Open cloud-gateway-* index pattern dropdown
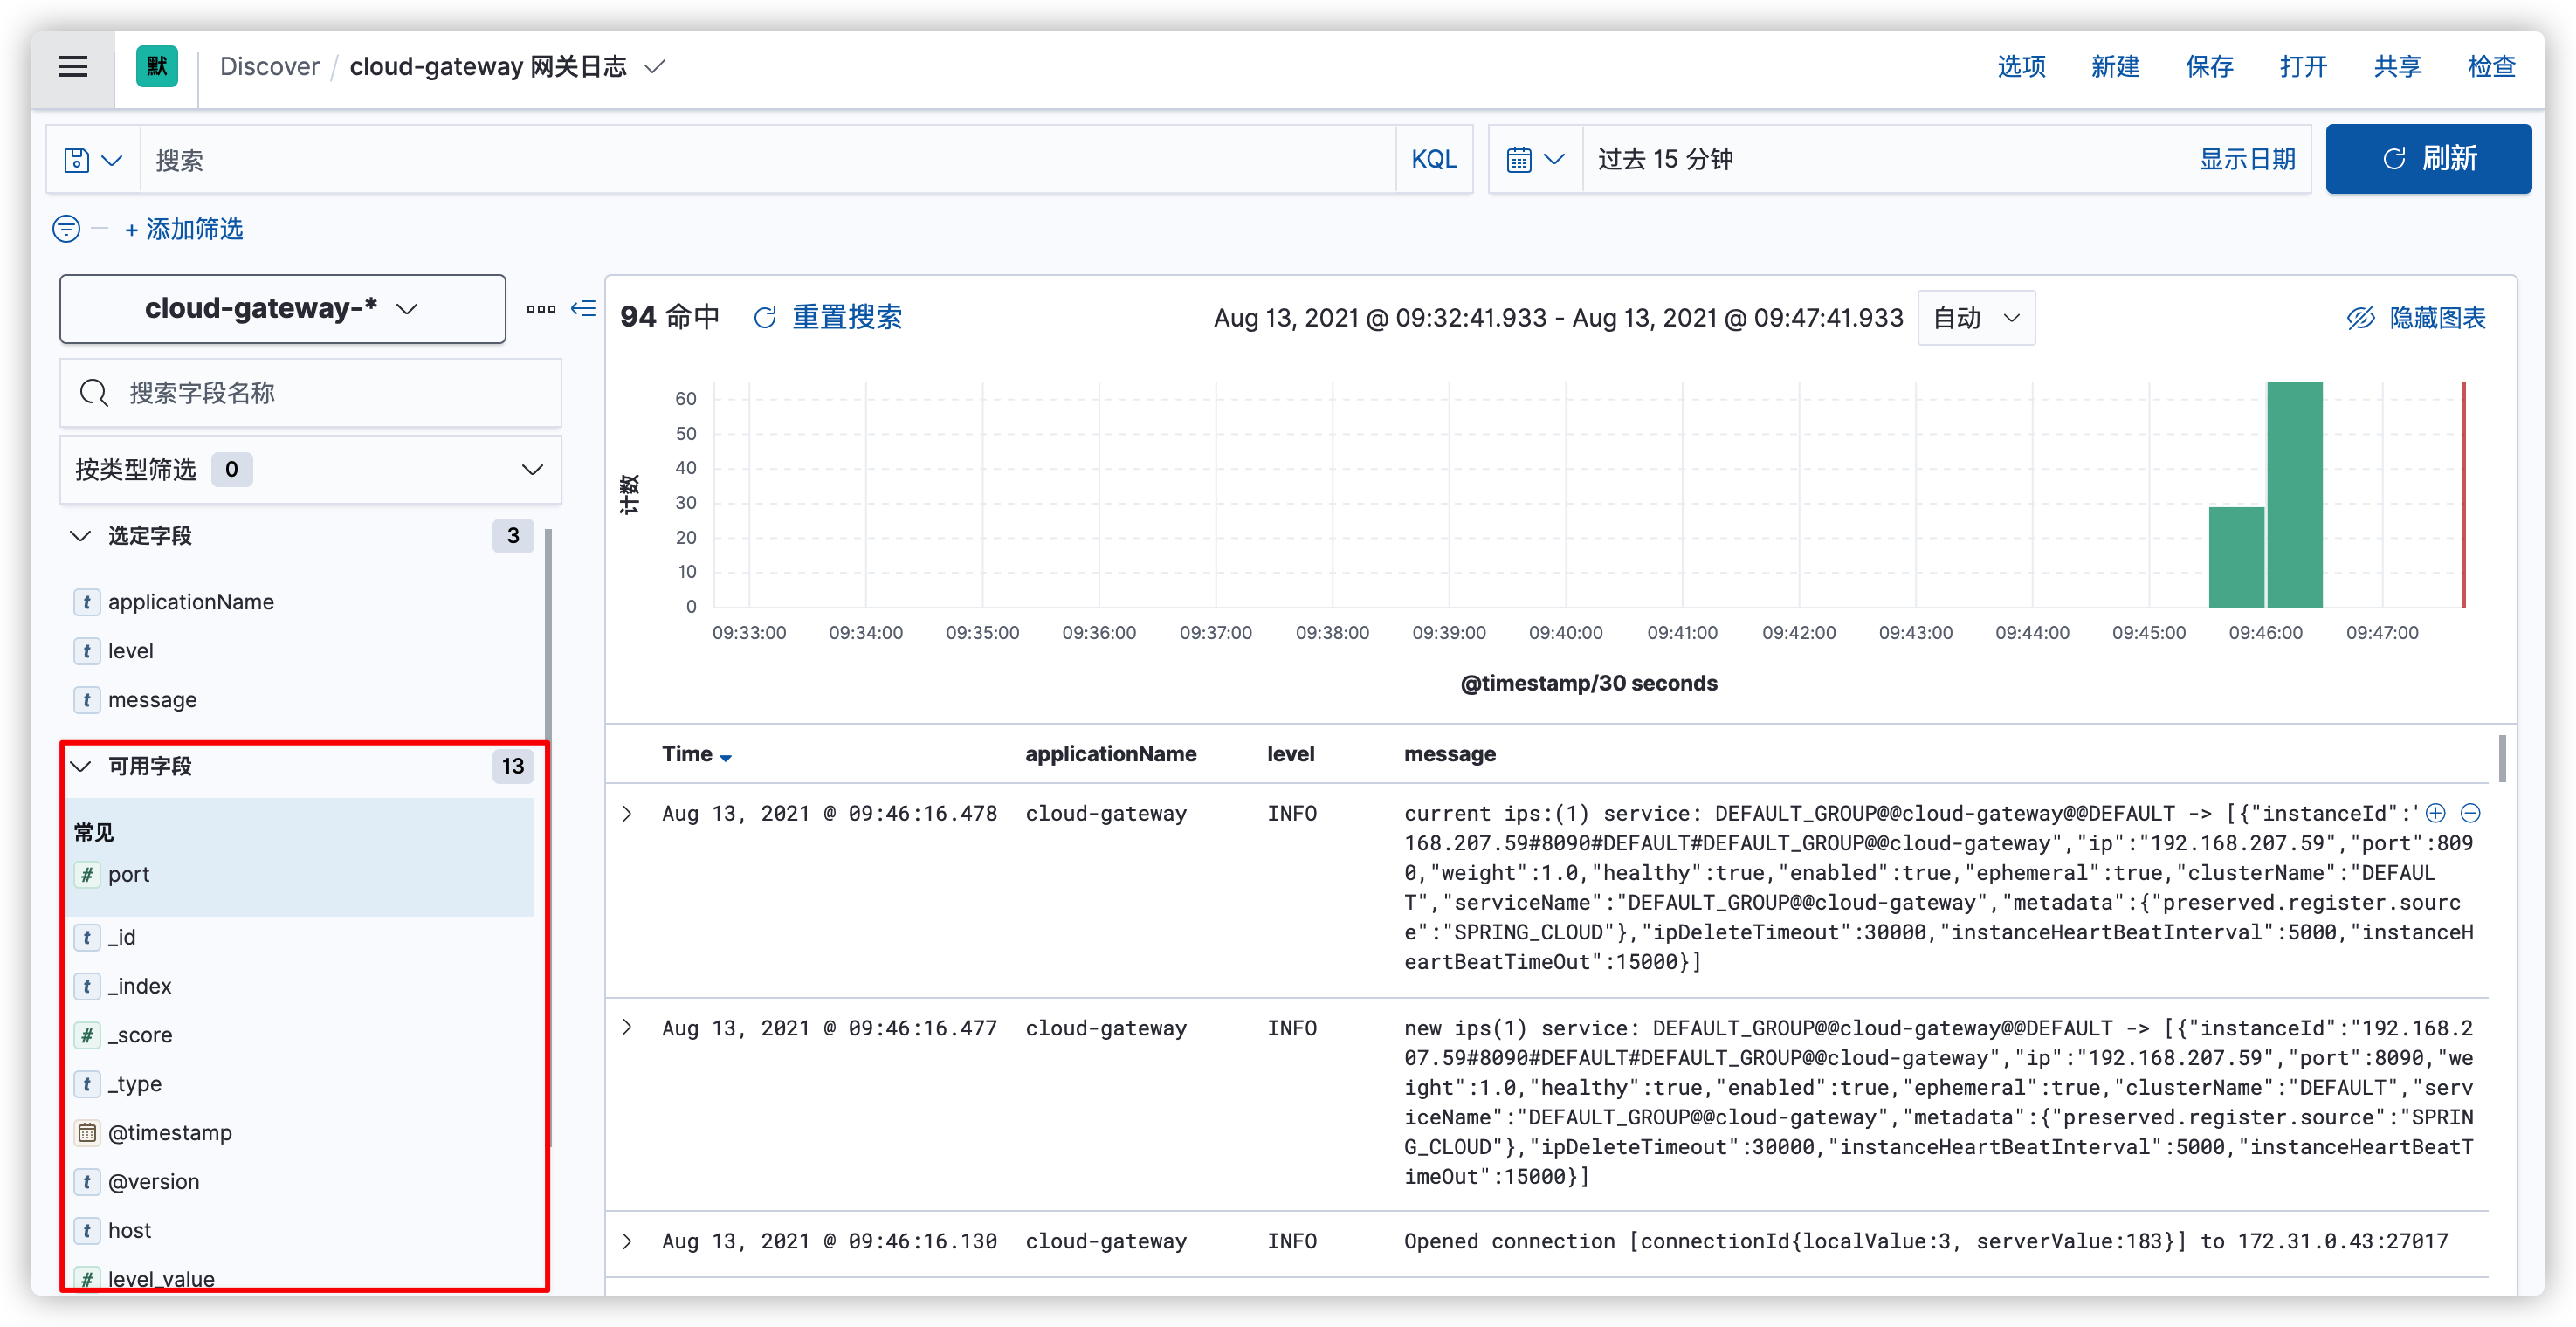This screenshot has width=2576, height=1327. click(282, 309)
